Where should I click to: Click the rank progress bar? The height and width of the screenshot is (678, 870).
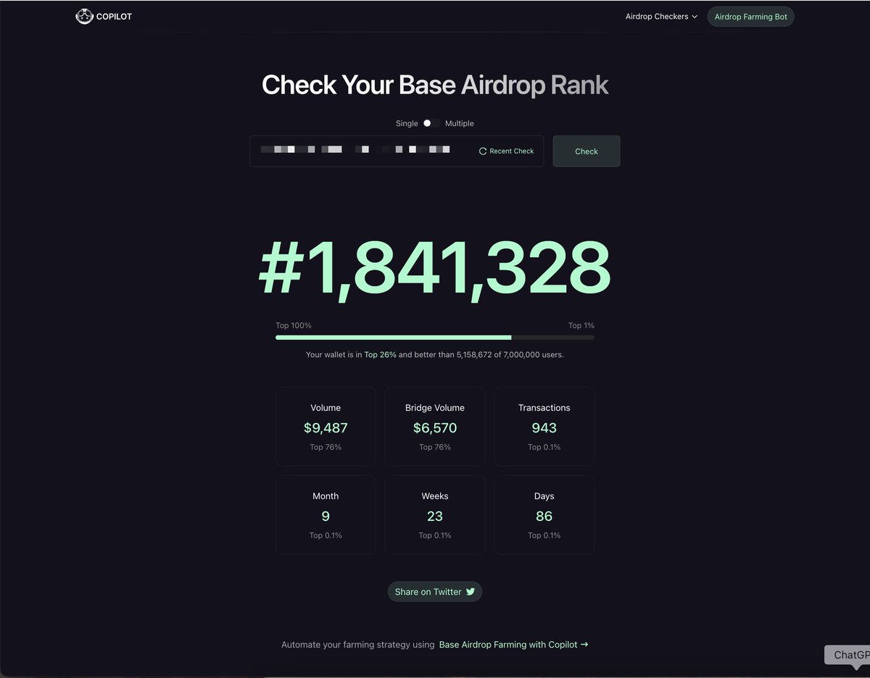click(x=435, y=338)
